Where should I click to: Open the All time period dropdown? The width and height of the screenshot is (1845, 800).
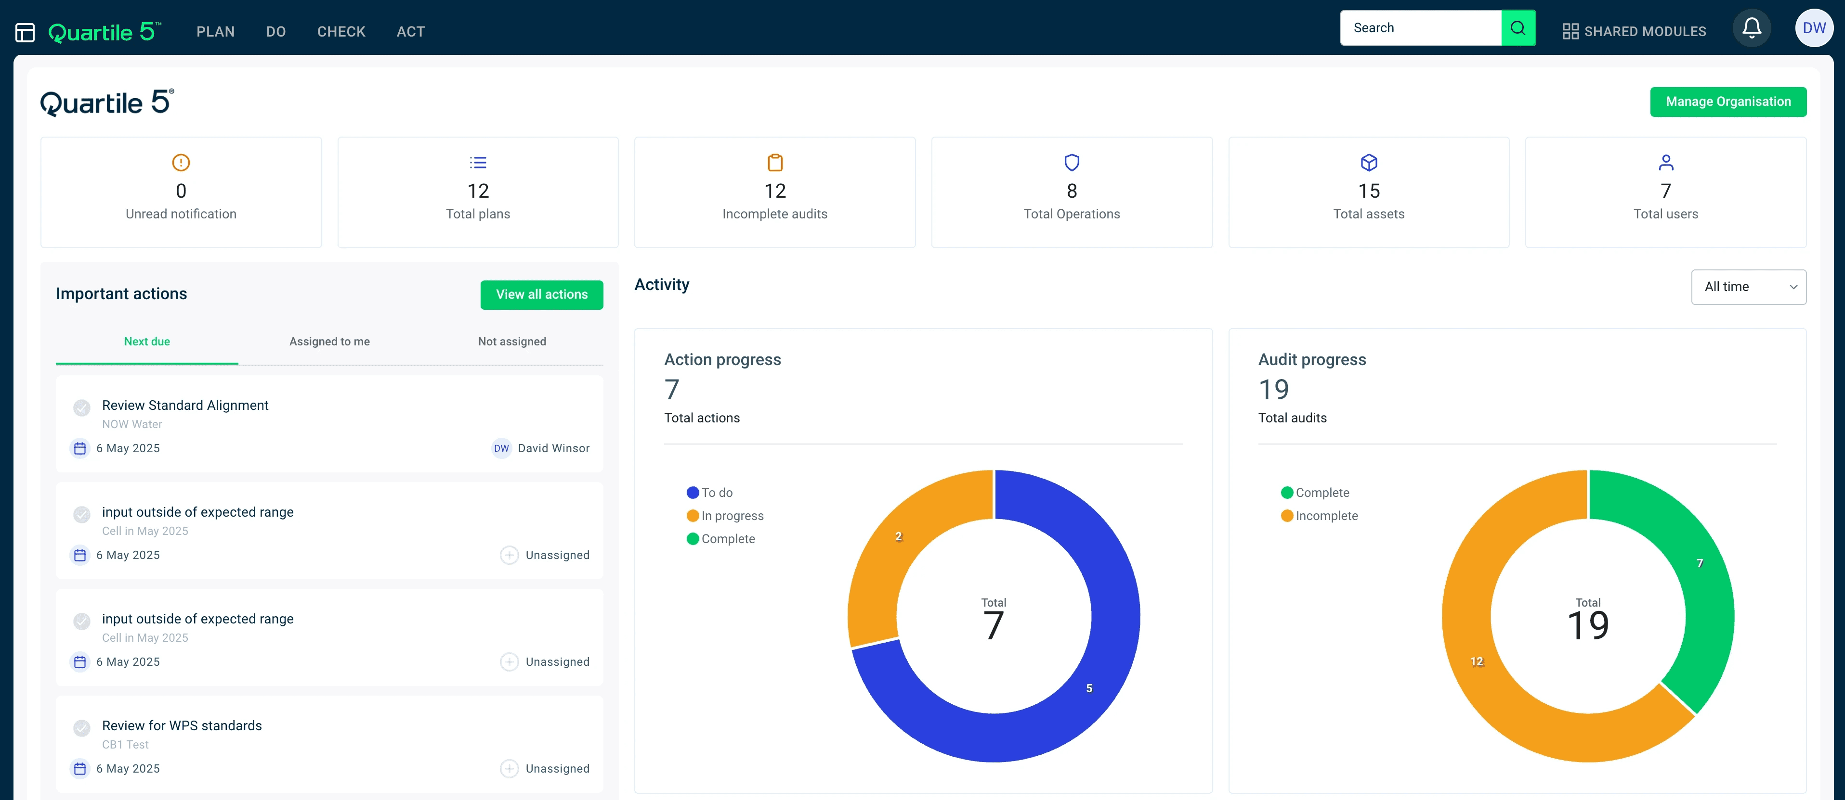(1748, 287)
